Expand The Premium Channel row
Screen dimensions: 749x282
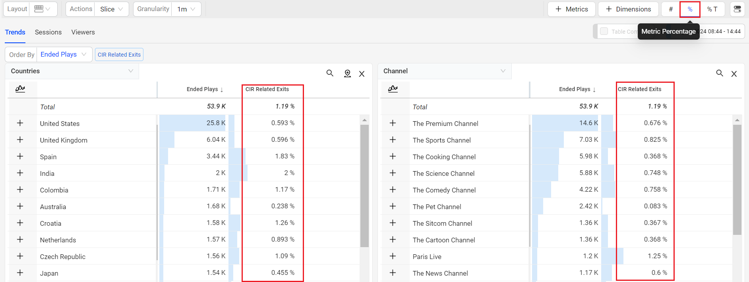point(393,123)
